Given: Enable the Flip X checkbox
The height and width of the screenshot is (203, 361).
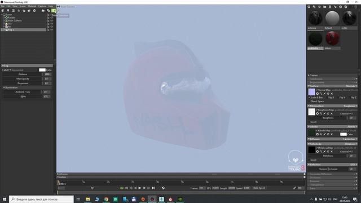Looking at the screenshot, I should click(x=327, y=98).
